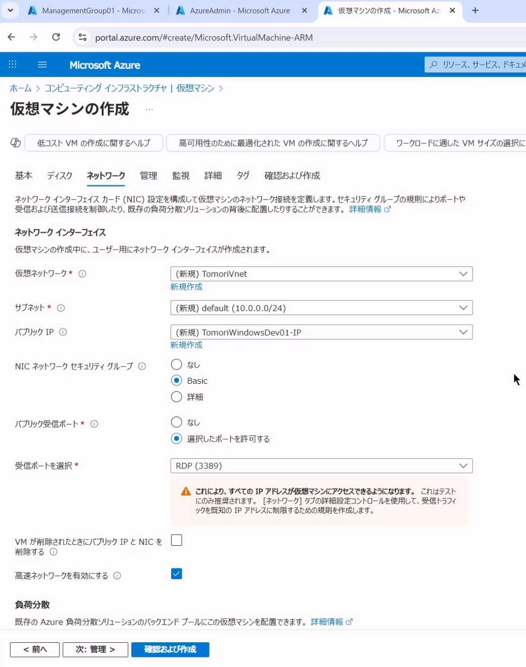526x667 pixels.
Task: Uncheck 高速ネットワークを有効にする checkbox
Action: pos(176,574)
